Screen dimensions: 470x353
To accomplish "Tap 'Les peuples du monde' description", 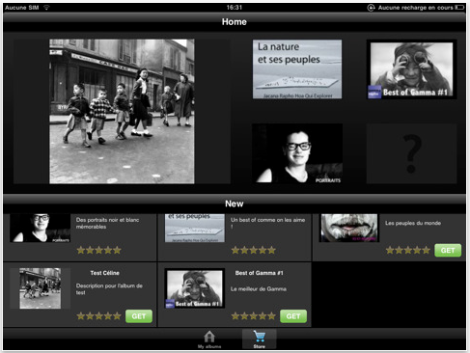I will coord(413,223).
